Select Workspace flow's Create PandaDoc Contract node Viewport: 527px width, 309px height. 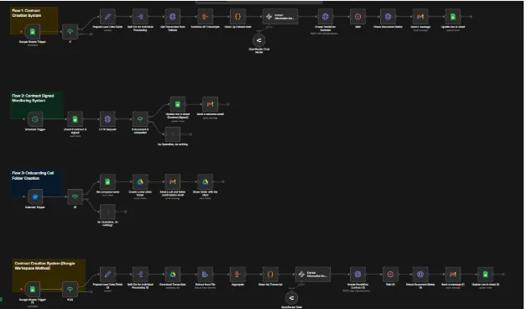(x=357, y=275)
